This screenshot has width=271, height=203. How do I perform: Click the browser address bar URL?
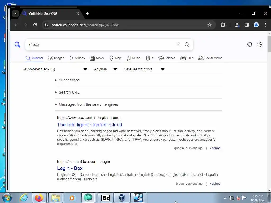(x=85, y=25)
